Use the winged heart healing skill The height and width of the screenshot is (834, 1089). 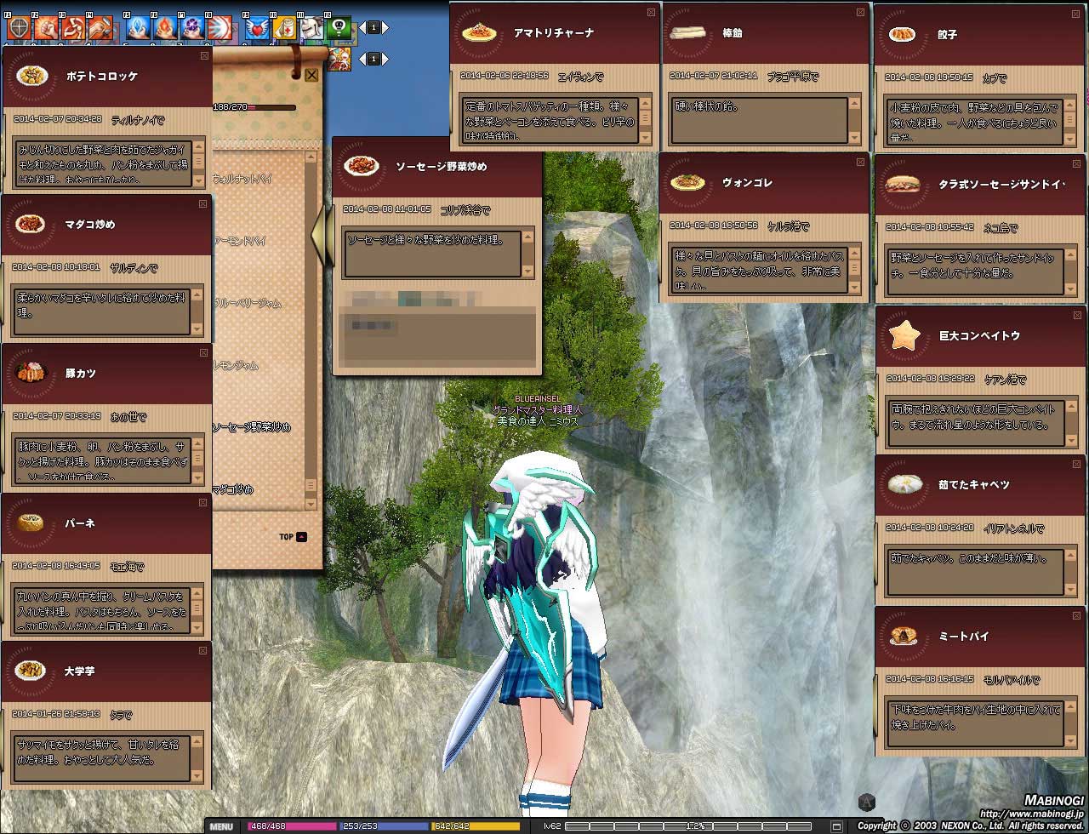coord(255,29)
